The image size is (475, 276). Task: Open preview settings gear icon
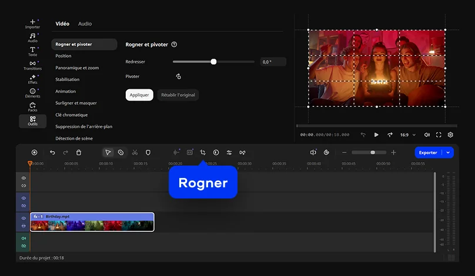pyautogui.click(x=450, y=134)
